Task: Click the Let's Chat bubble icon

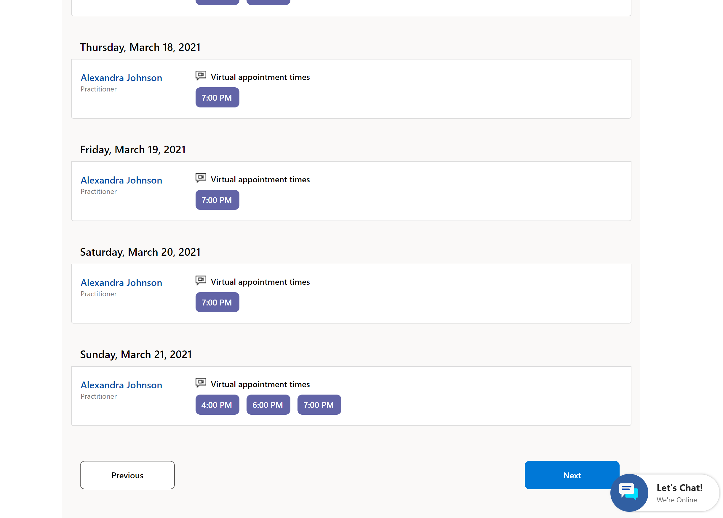Action: coord(629,492)
